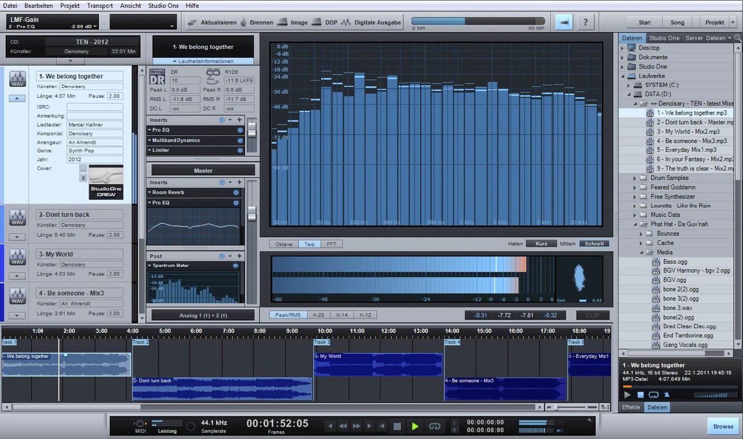The image size is (743, 439).
Task: Click the DDP export button
Action: point(325,23)
